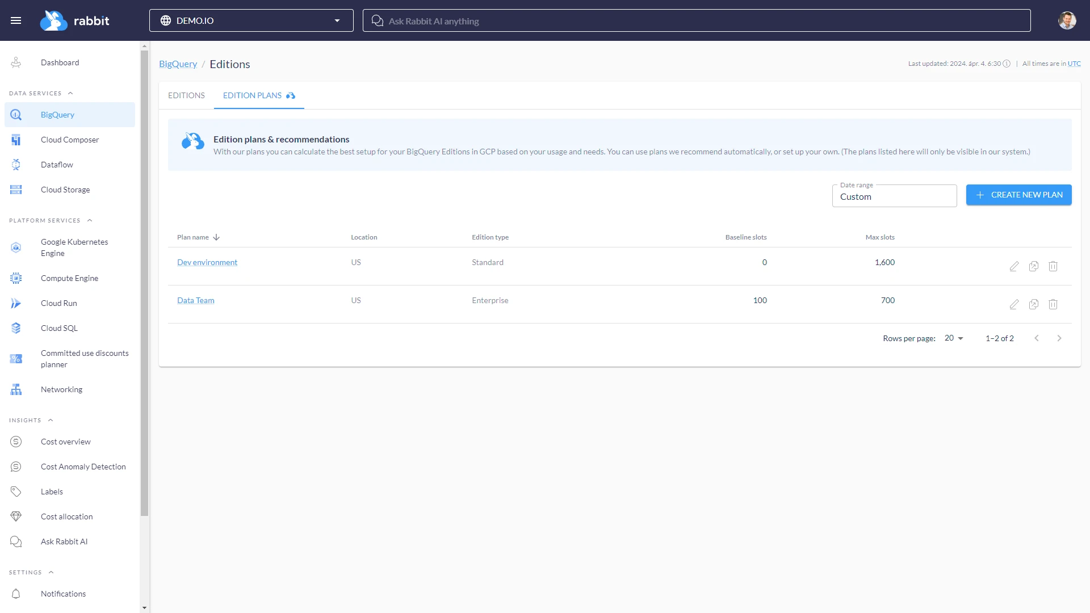Image resolution: width=1090 pixels, height=613 pixels.
Task: Collapse the PLATFORM SERVICES section
Action: [90, 220]
